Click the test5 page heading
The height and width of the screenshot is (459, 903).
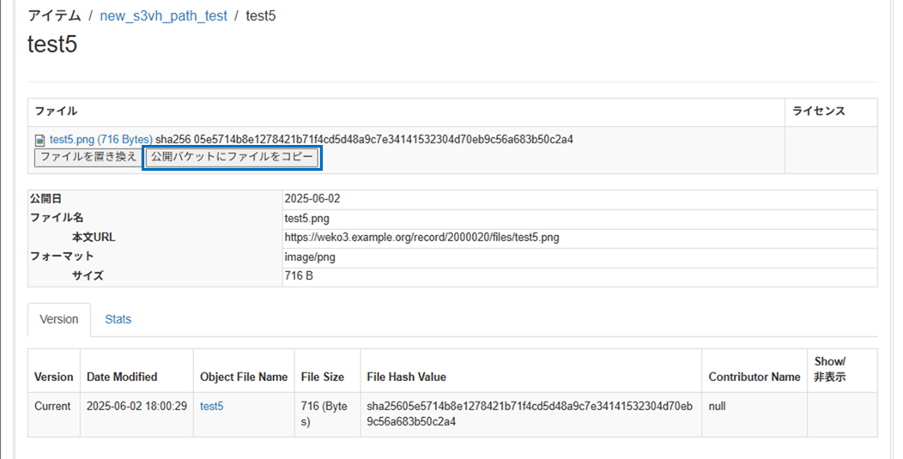[52, 45]
